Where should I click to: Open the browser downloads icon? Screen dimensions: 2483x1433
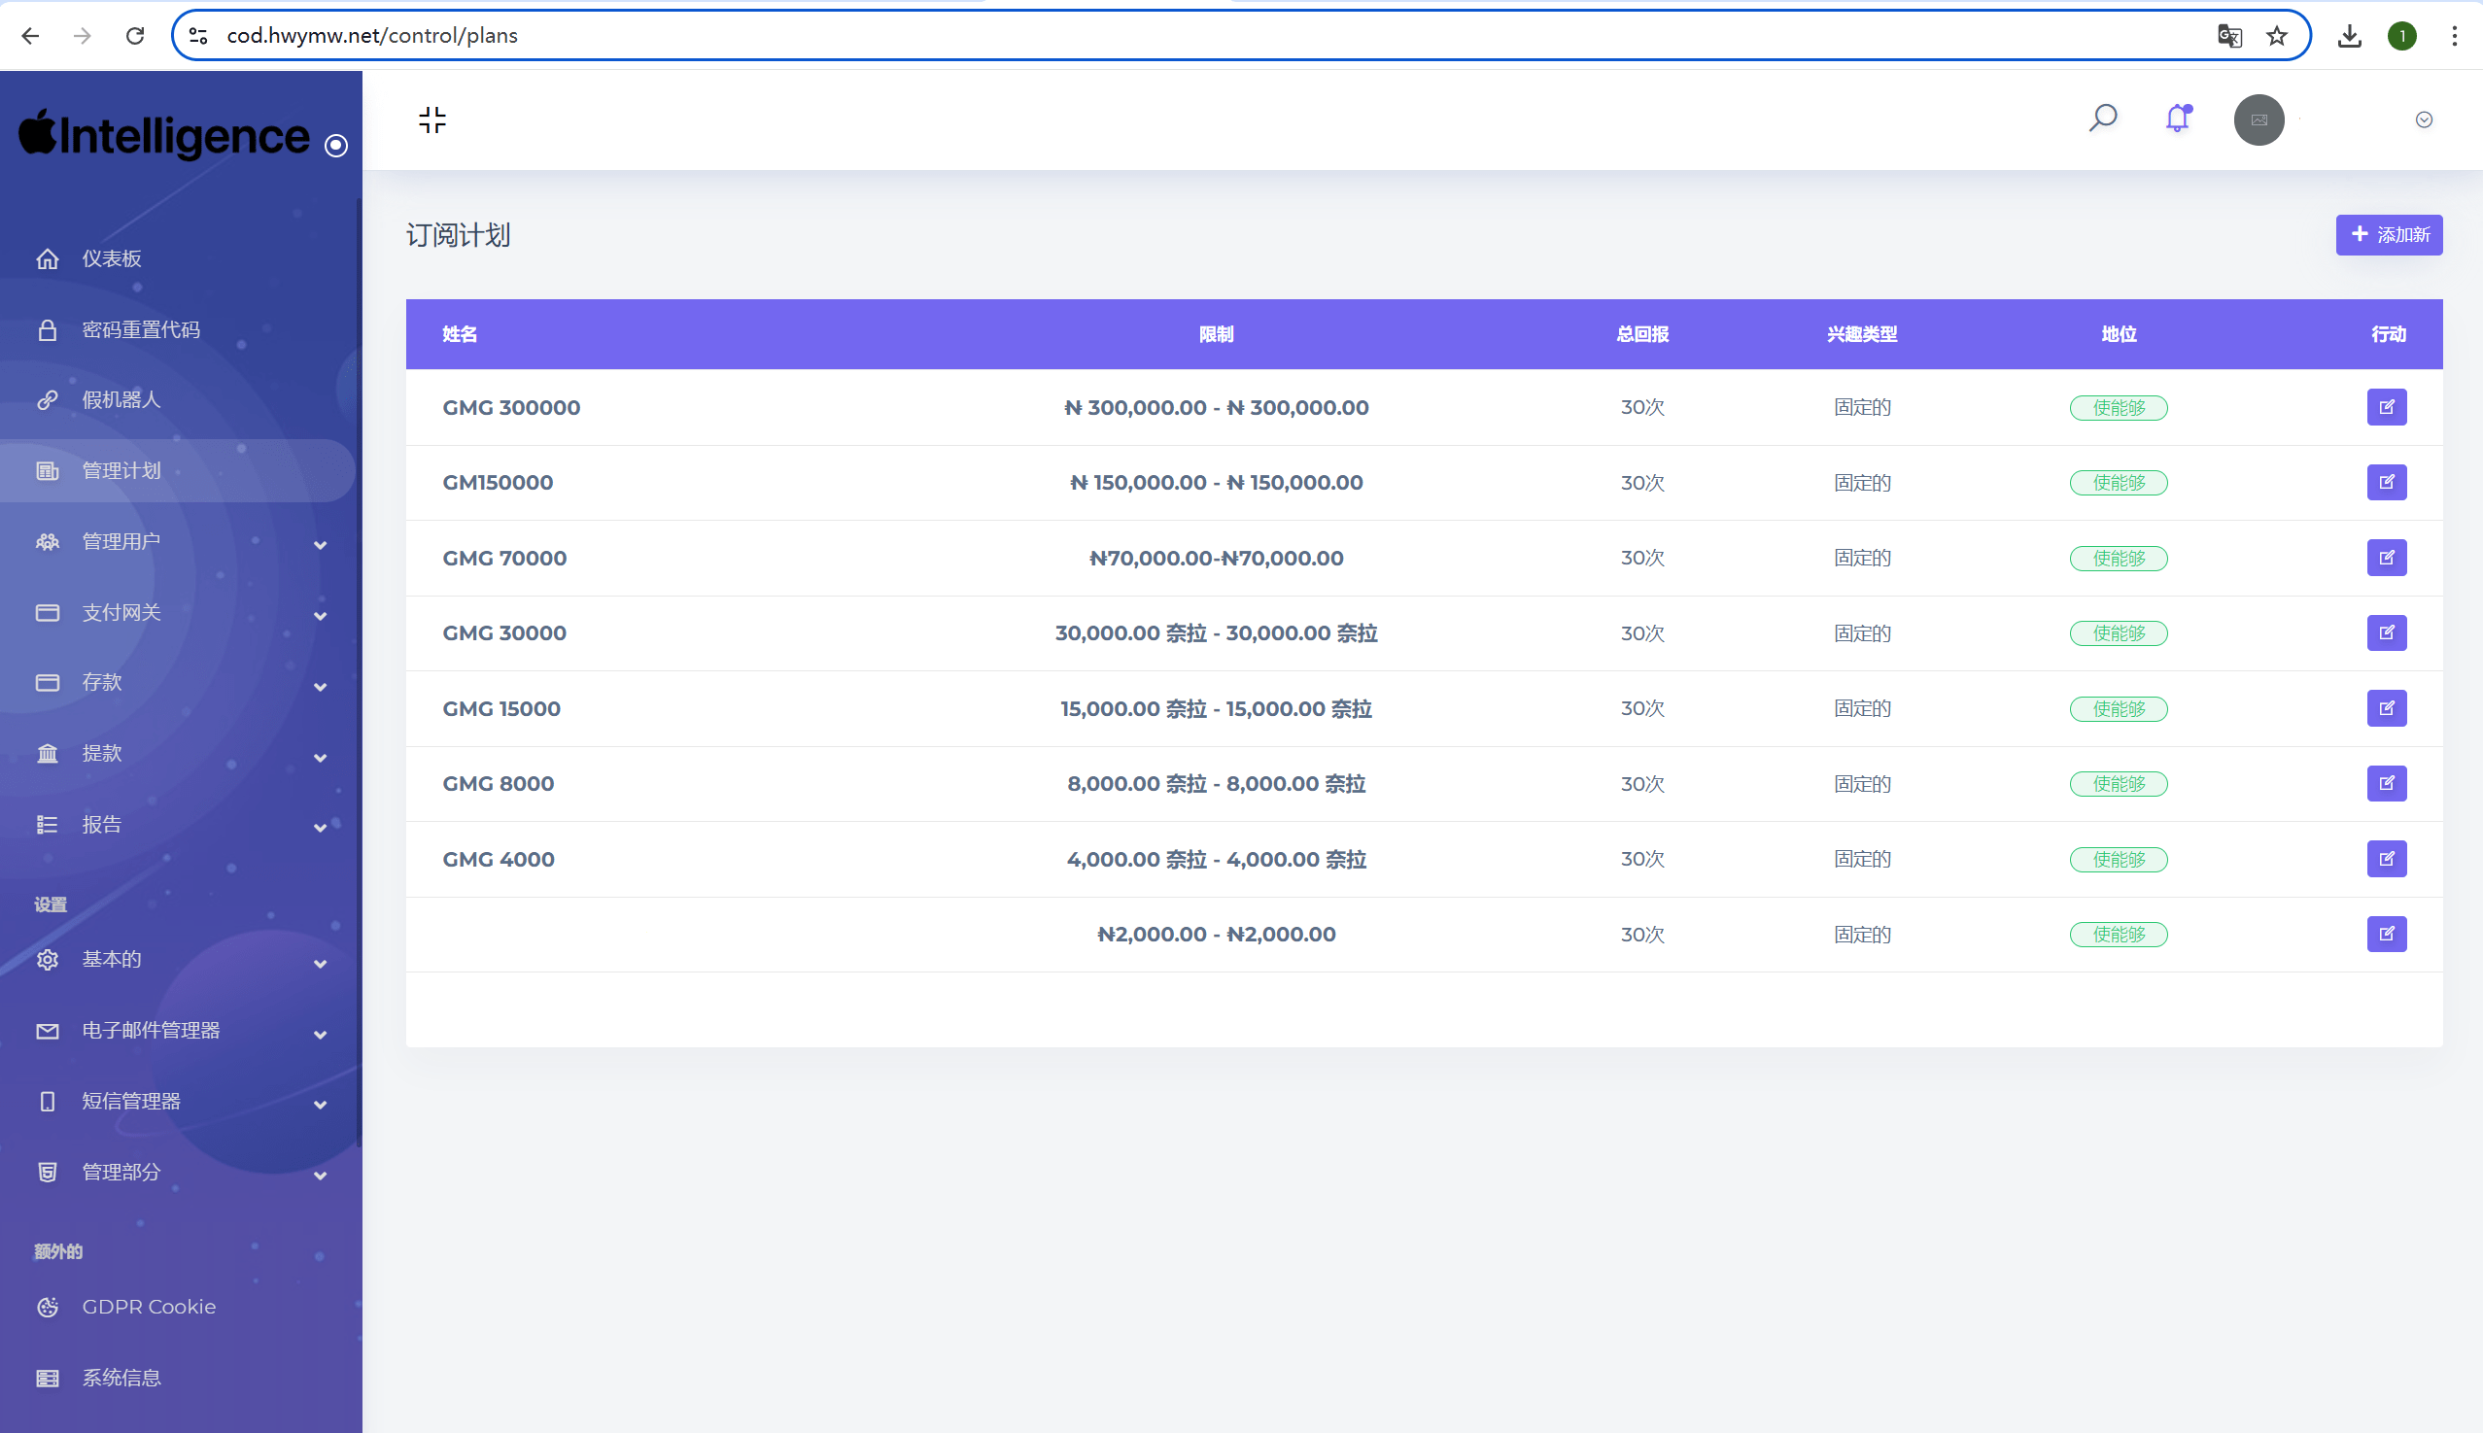2349,36
